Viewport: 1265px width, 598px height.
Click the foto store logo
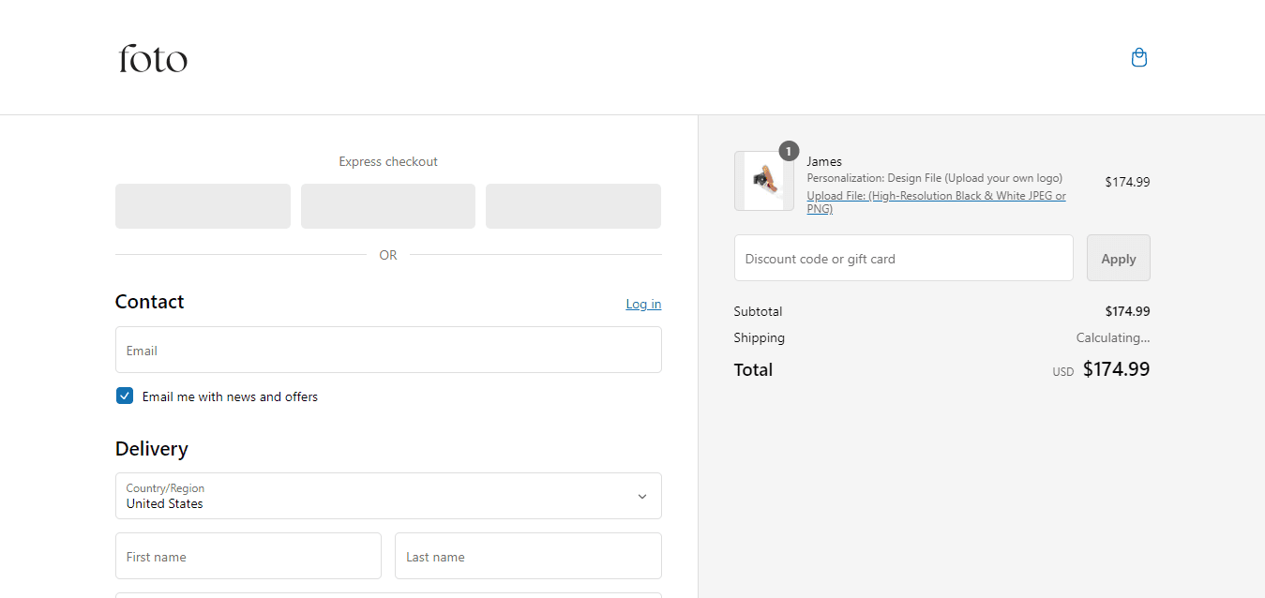click(153, 58)
